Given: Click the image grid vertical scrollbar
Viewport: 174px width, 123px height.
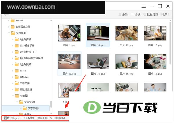Looking at the screenshot, I should (170, 43).
